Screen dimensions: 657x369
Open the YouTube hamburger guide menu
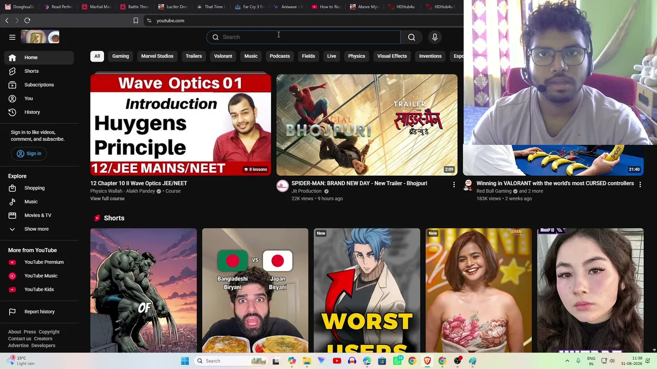coord(12,37)
